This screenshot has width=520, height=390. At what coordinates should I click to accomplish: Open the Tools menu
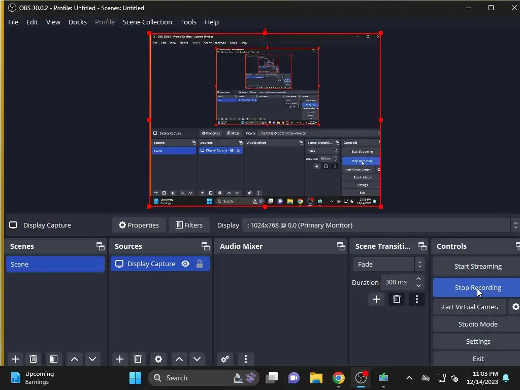188,22
